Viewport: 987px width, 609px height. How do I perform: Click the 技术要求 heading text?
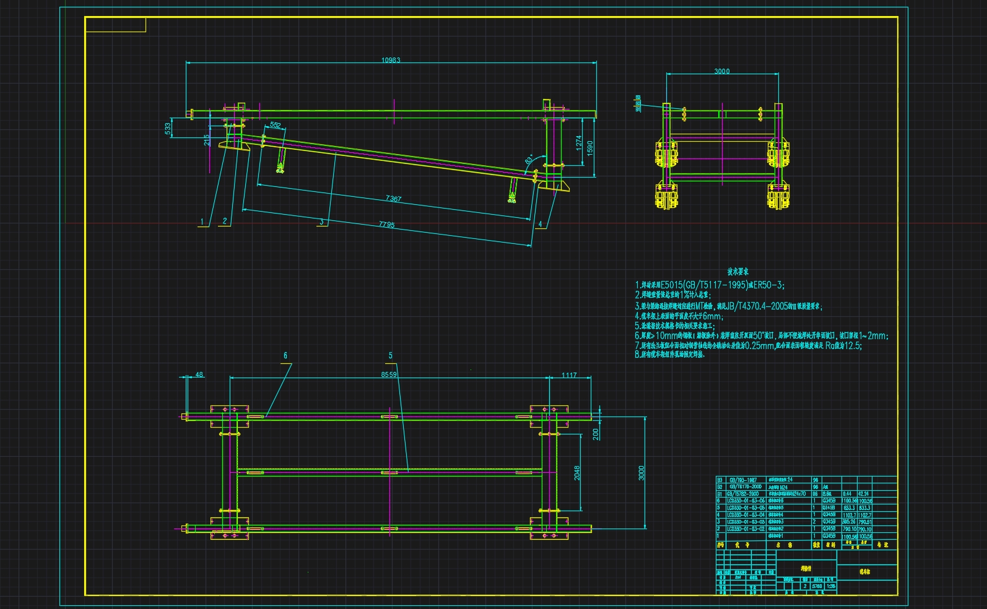point(738,272)
